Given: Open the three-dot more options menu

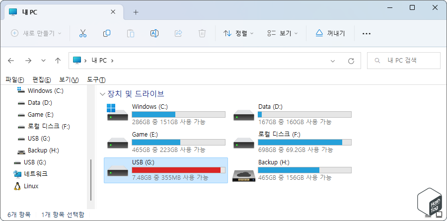Looking at the screenshot, I should 367,34.
